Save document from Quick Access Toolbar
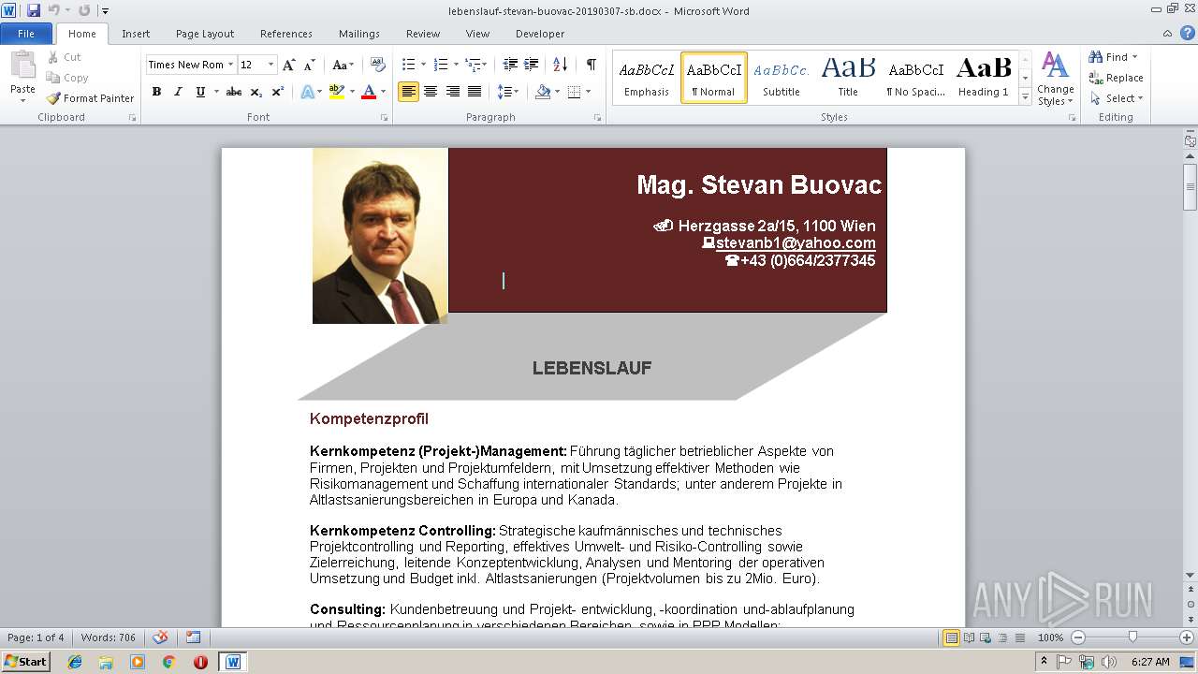This screenshot has height=674, width=1198. pyautogui.click(x=34, y=10)
